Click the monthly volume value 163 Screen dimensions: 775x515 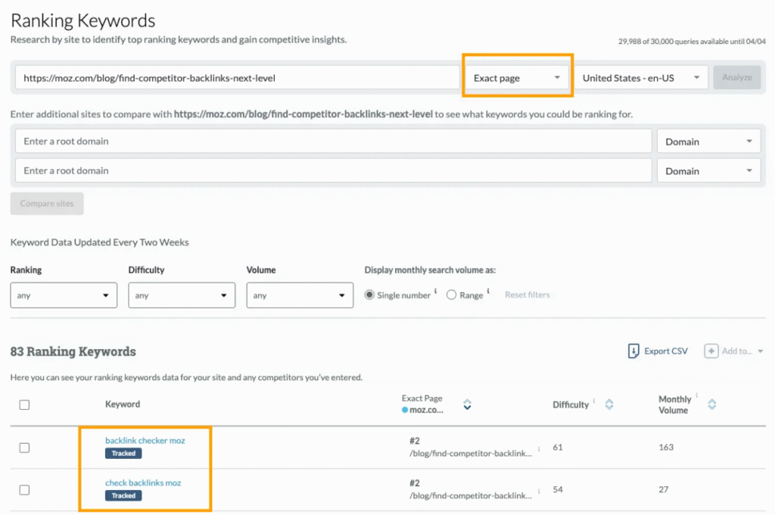point(666,448)
